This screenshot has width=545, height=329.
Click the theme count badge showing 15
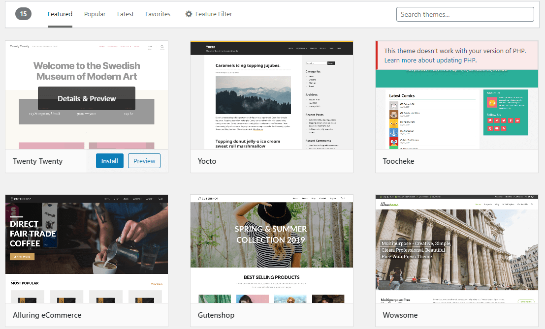click(x=23, y=14)
